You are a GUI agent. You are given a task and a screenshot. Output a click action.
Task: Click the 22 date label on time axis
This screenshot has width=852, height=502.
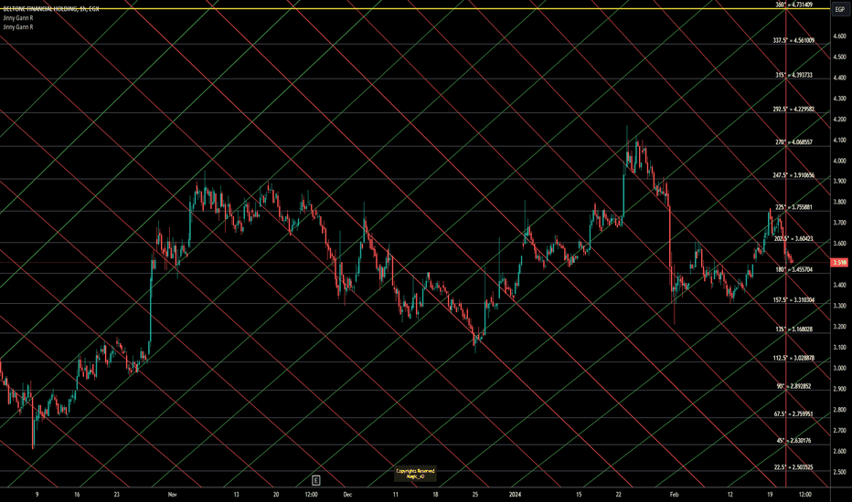pyautogui.click(x=618, y=495)
